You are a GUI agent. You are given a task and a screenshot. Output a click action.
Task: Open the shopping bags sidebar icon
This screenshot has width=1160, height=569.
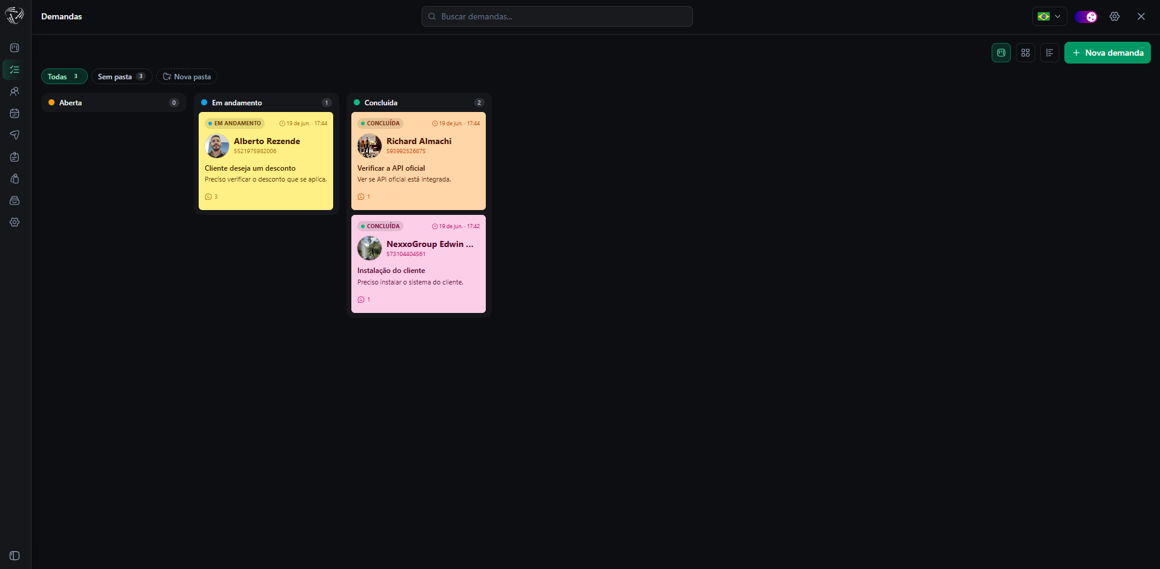15,179
